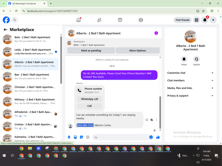Reload the page
Screen dimensions: 222x166
16,11
